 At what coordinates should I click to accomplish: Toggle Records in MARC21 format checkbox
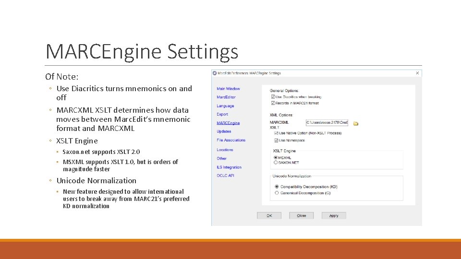273,103
